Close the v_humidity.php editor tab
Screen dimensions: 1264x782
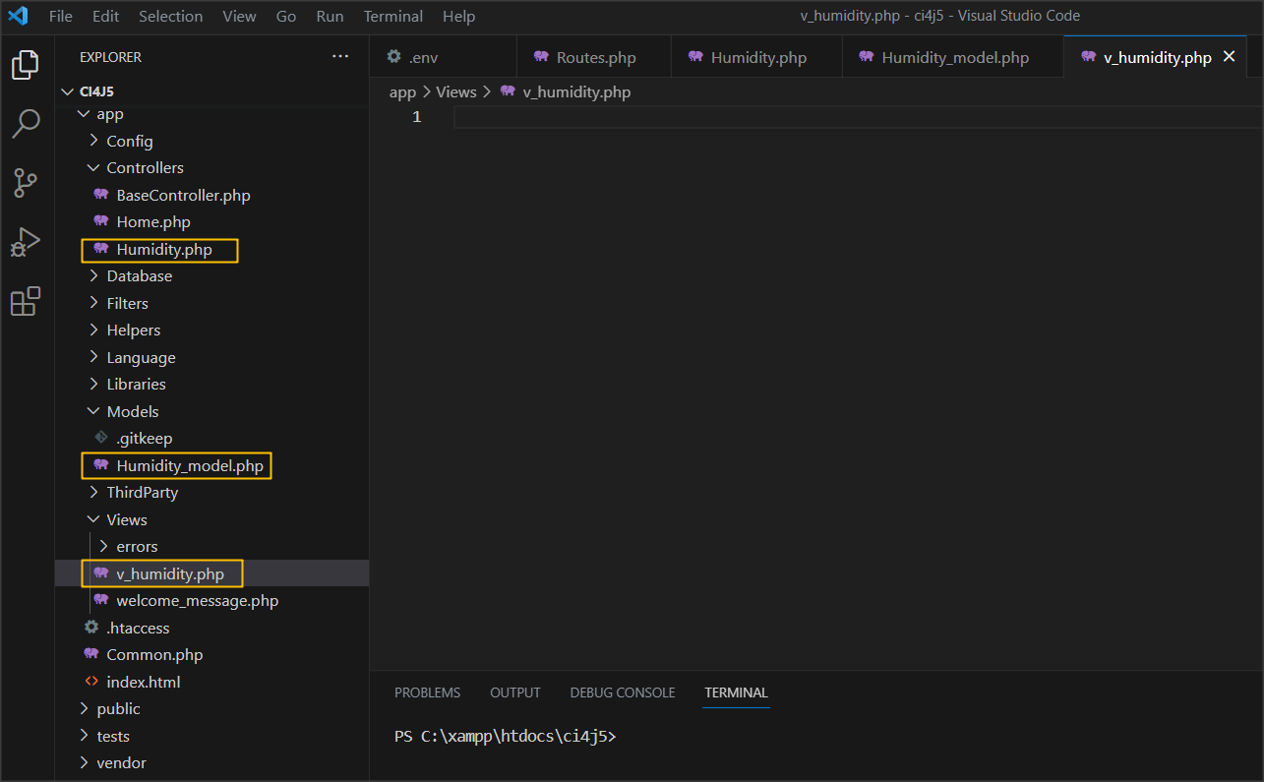[x=1228, y=57]
